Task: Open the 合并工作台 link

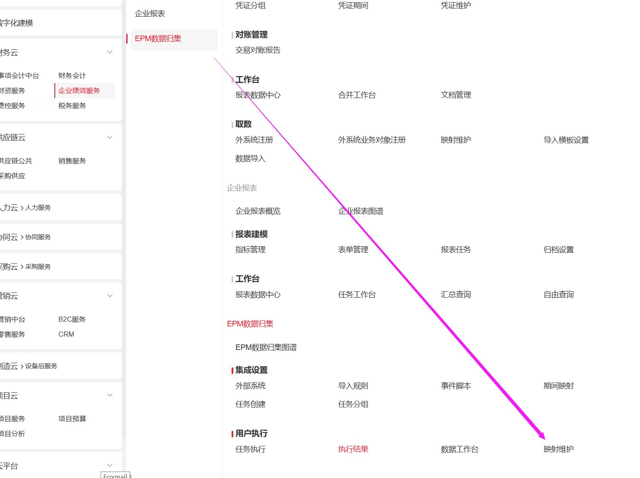Action: tap(357, 95)
